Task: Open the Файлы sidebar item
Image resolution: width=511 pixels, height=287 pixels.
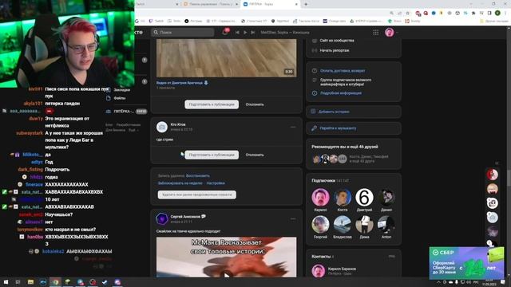Action: (x=120, y=98)
